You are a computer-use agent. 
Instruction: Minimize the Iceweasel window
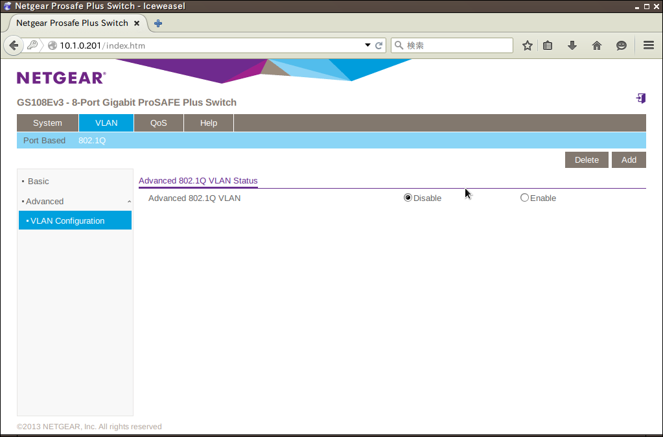click(637, 6)
